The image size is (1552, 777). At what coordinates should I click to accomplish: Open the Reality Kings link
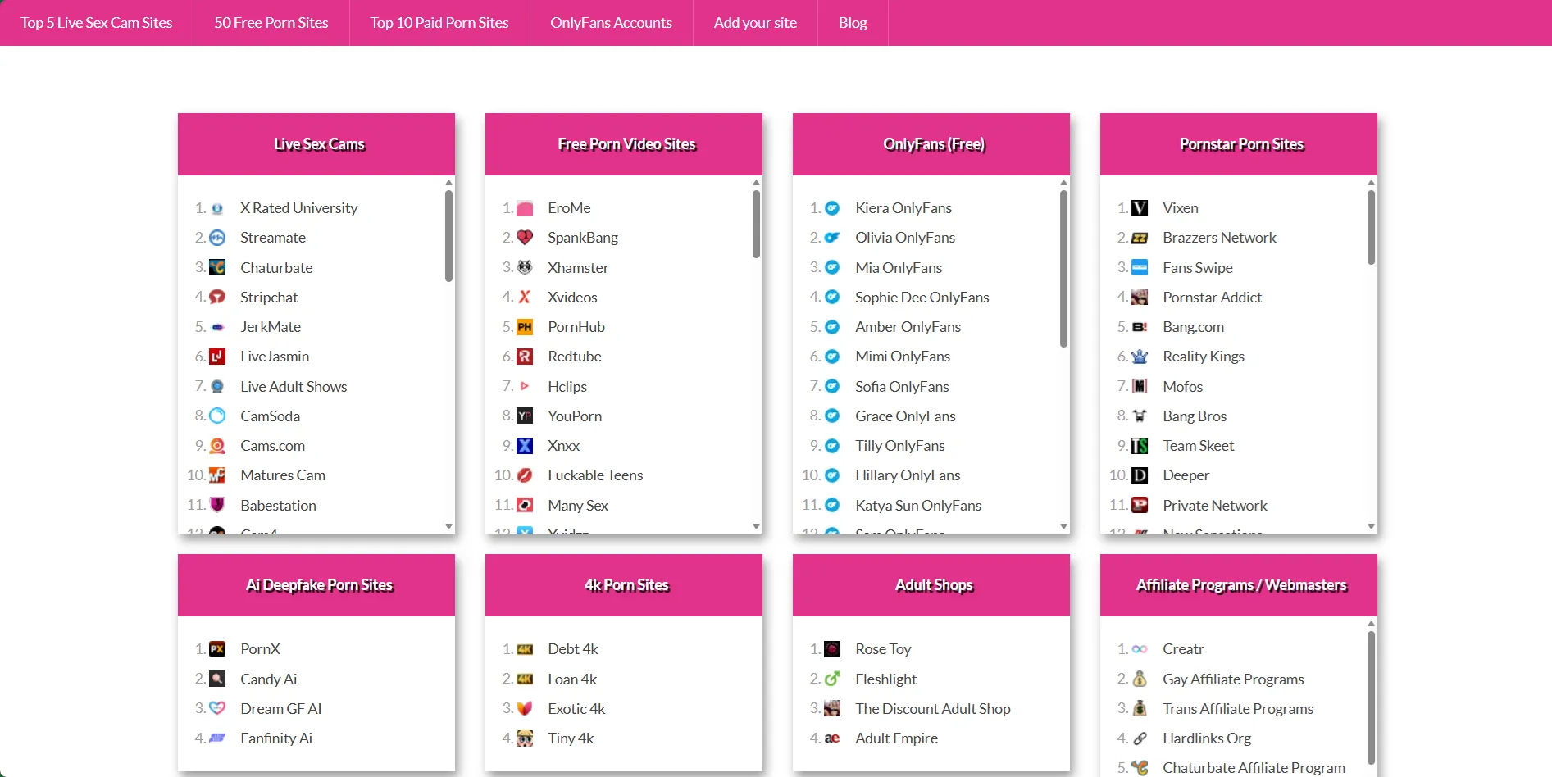click(x=1203, y=357)
